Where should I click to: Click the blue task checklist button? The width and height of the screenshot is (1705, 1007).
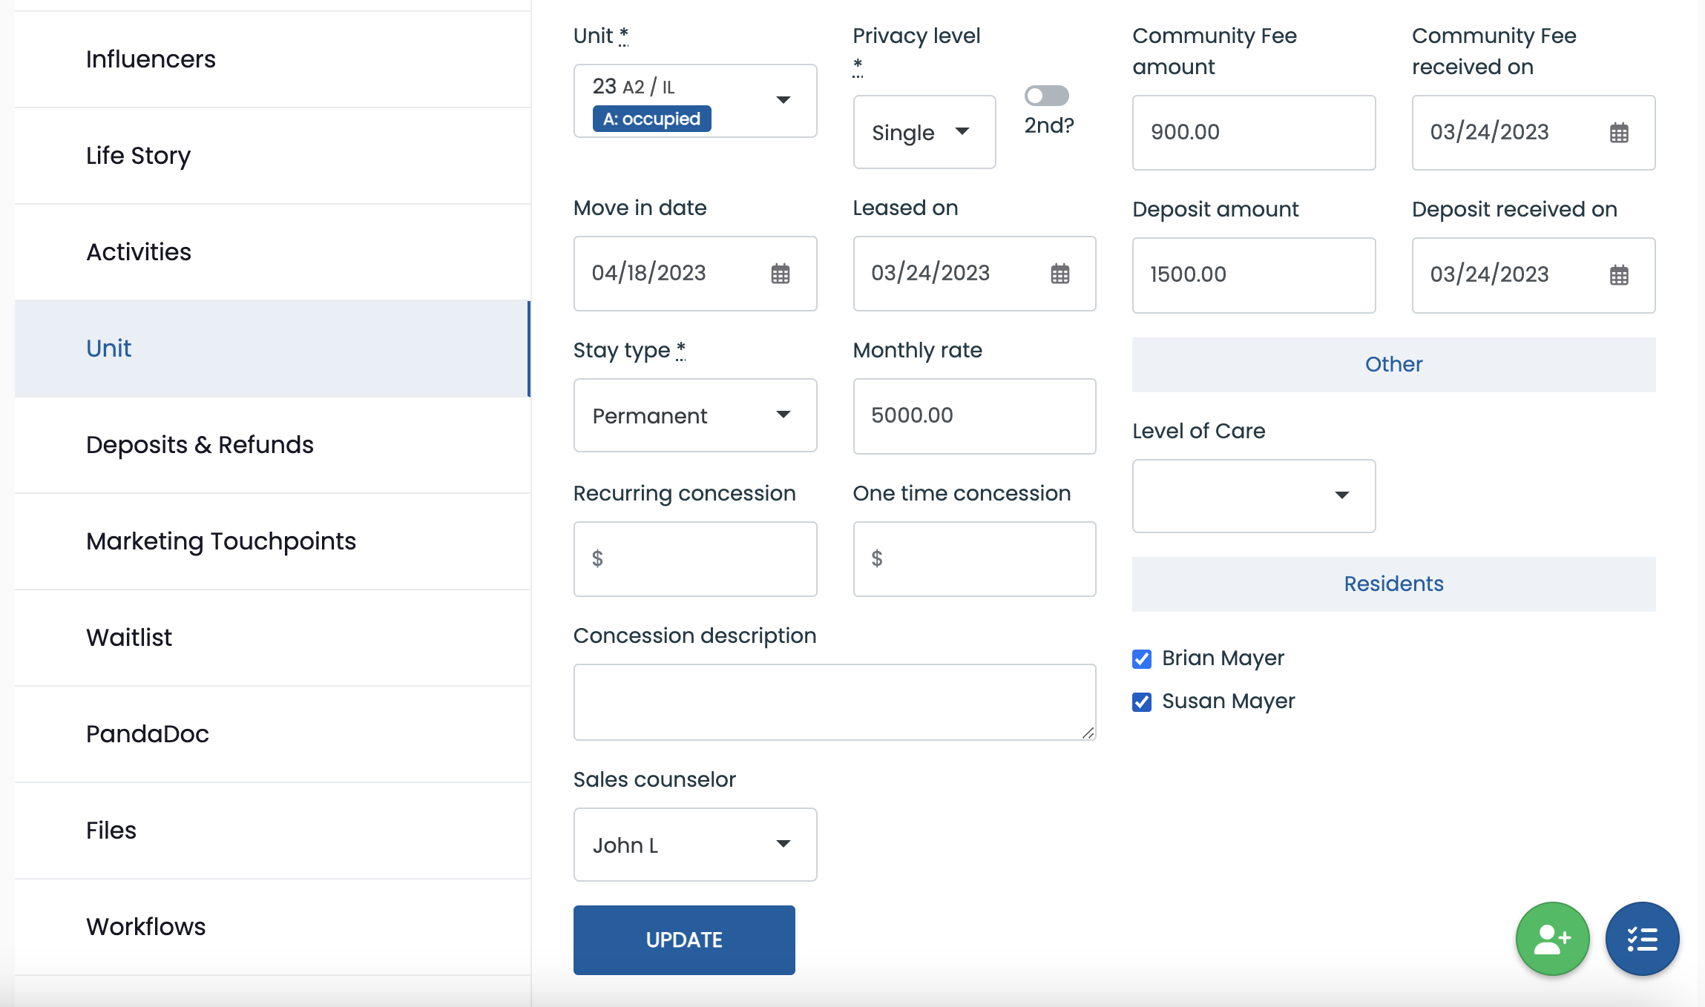1642,939
